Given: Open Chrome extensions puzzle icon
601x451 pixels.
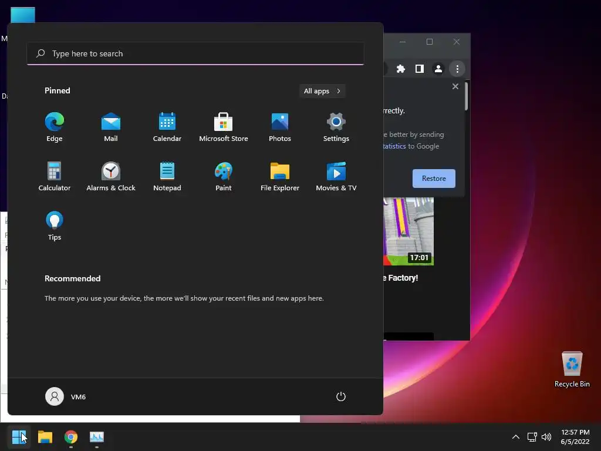Looking at the screenshot, I should (x=401, y=69).
